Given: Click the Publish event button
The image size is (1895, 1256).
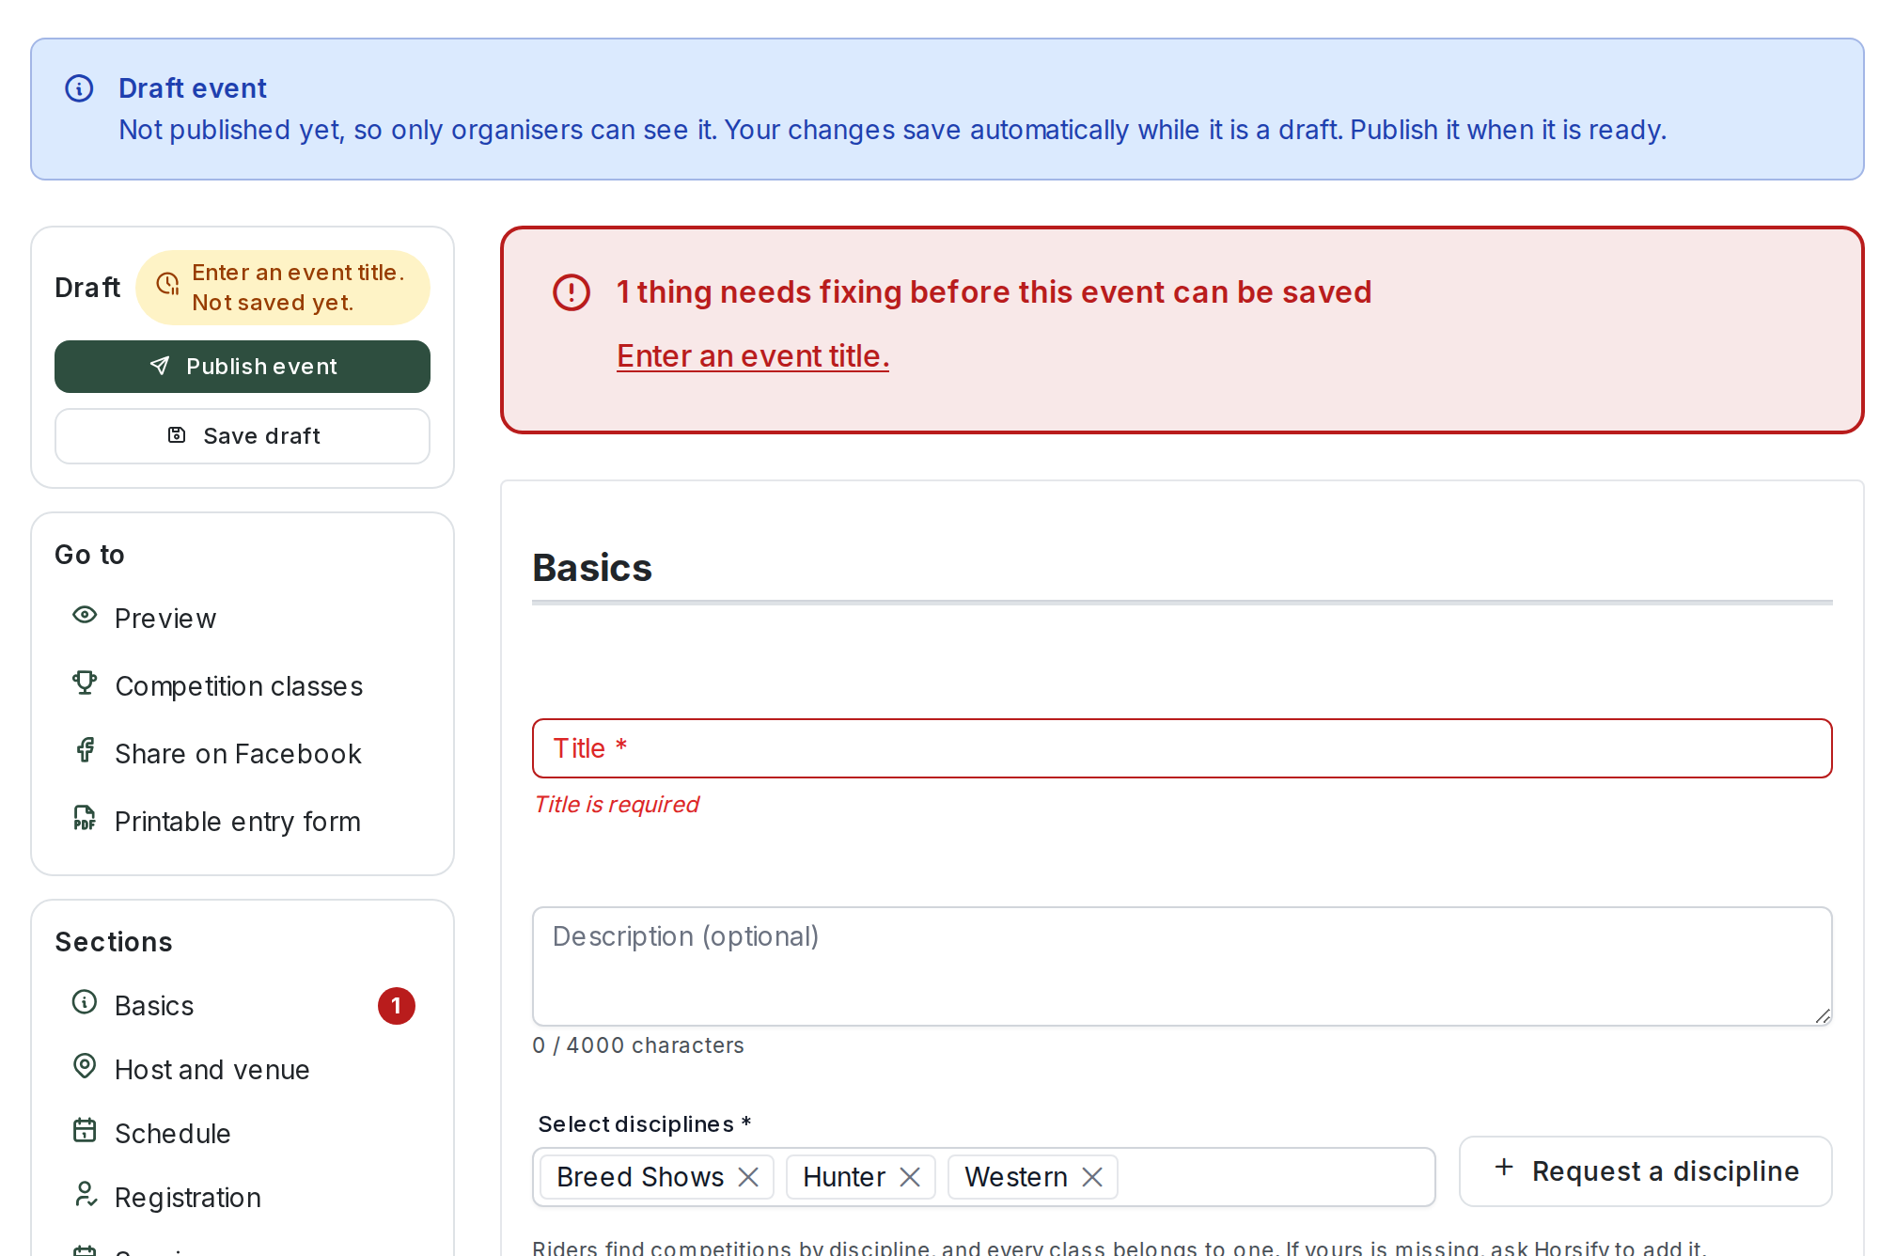Looking at the screenshot, I should (x=243, y=367).
